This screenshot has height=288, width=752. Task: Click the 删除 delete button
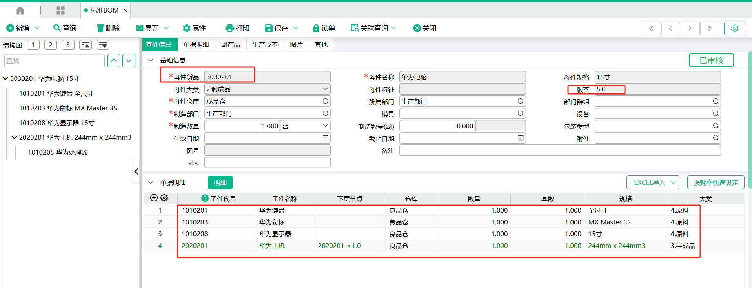coord(108,28)
